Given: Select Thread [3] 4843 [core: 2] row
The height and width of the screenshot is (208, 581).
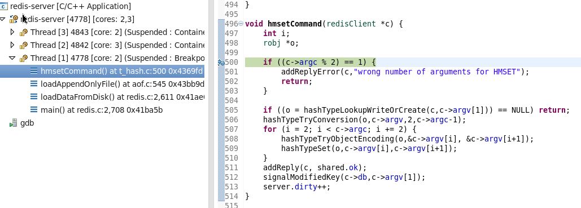Looking at the screenshot, I should 117,32.
